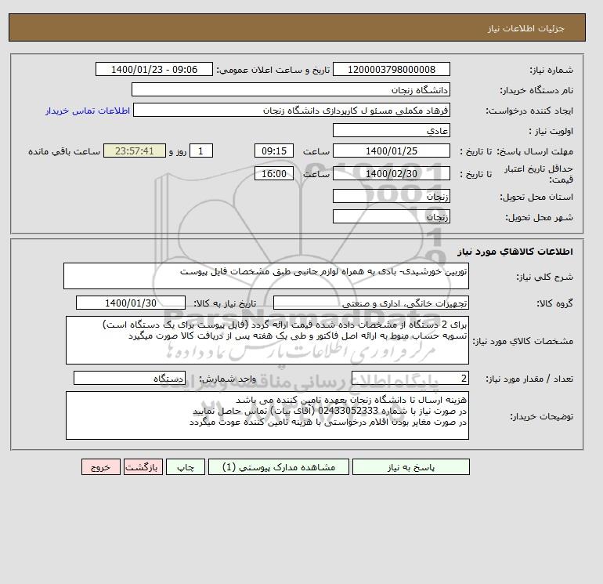Click the label ایجاد کننده درخواست

click(529, 111)
